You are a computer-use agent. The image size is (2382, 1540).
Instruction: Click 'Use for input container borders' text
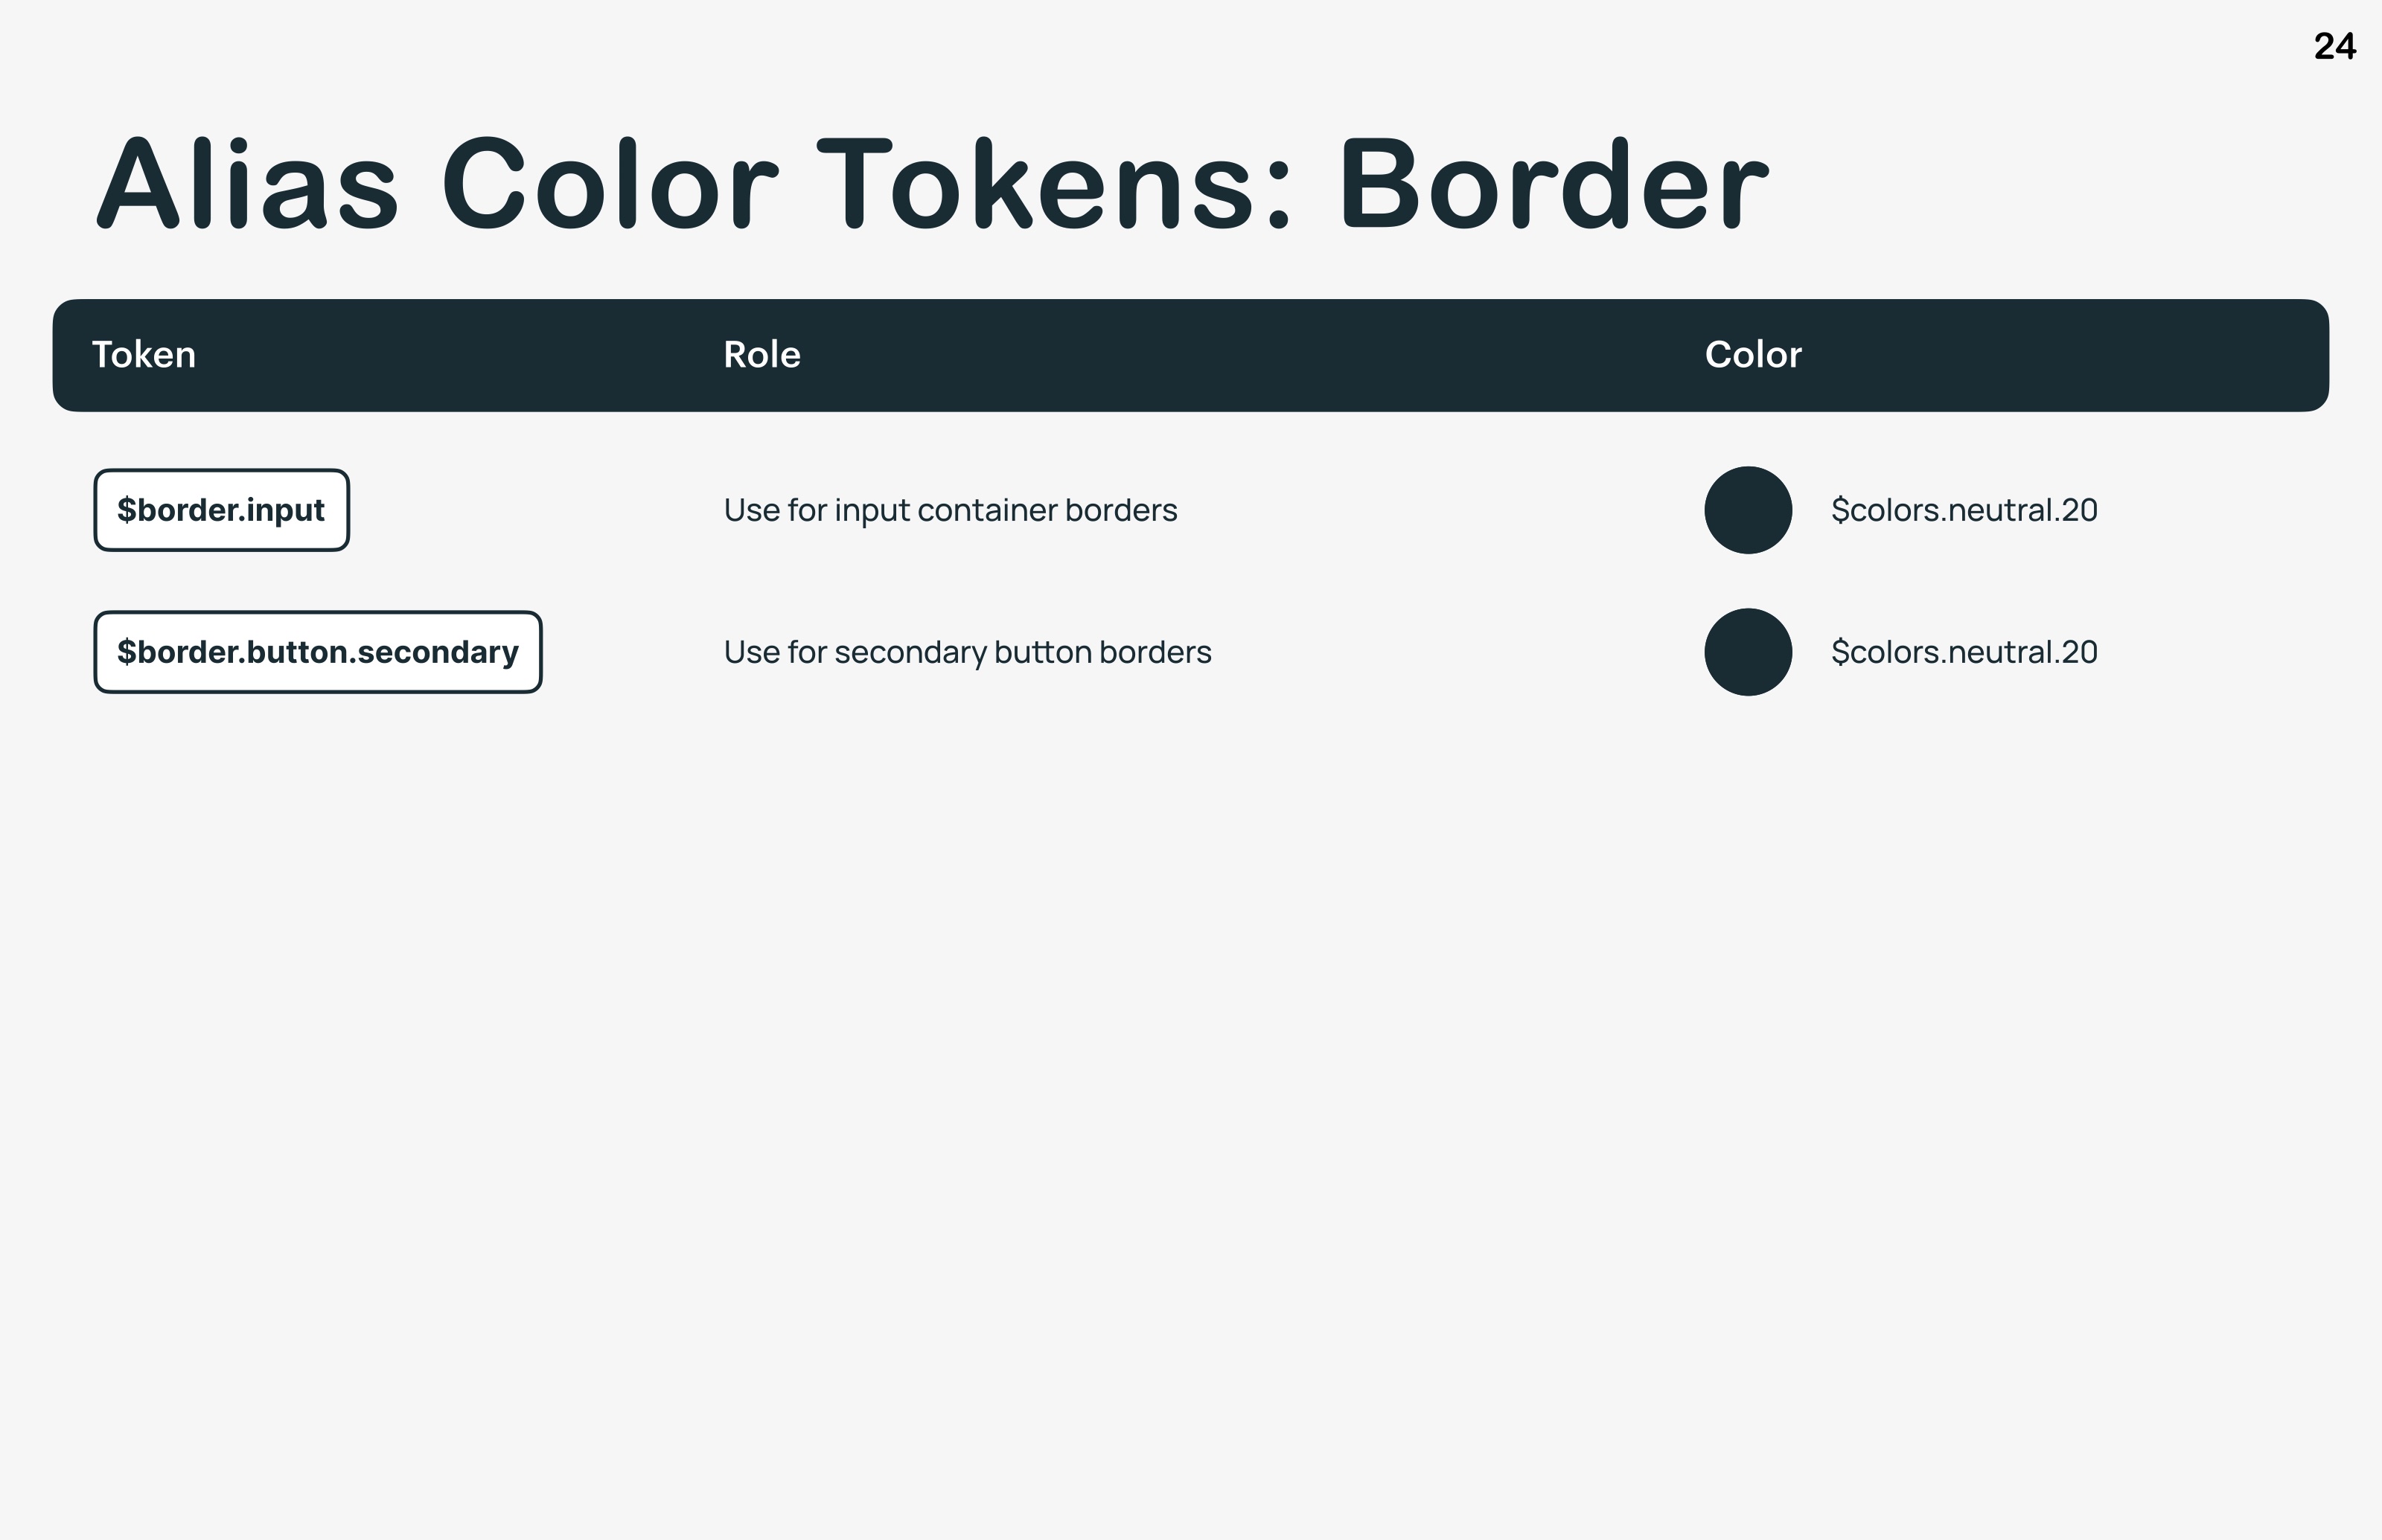point(951,510)
